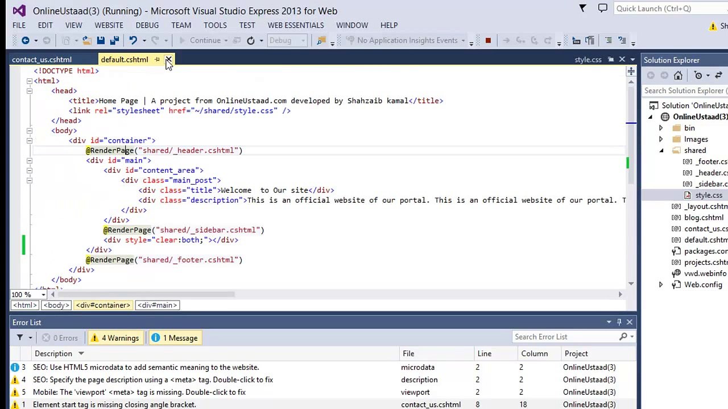The image size is (728, 409).
Task: Keep style.css tab open with promote icon
Action: click(611, 60)
